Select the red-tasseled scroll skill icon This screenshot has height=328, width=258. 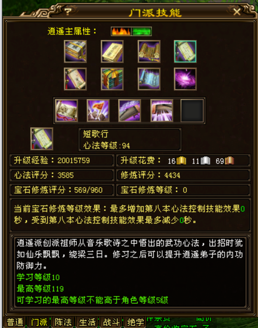(75, 79)
